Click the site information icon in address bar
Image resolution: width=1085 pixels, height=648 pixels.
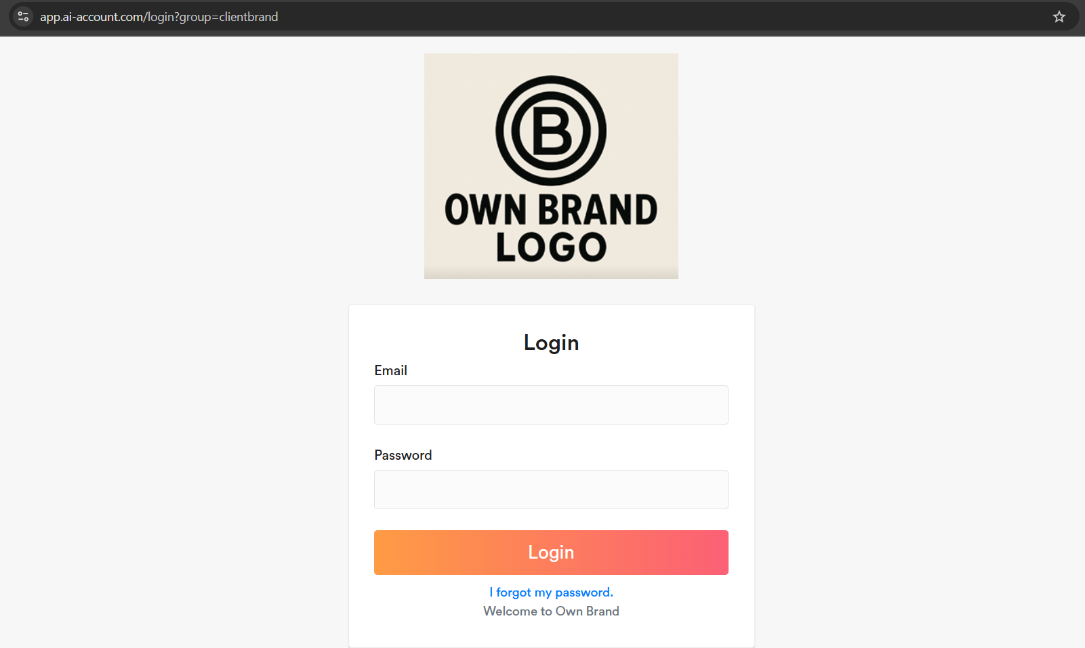pyautogui.click(x=23, y=17)
